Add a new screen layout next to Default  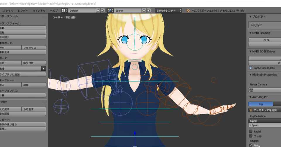(x=98, y=11)
